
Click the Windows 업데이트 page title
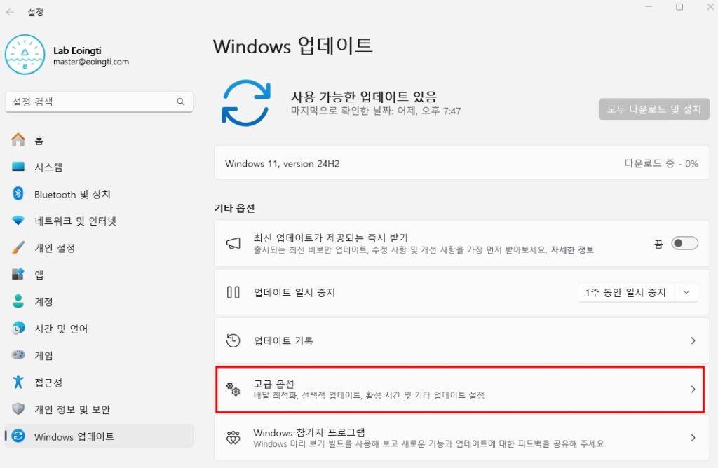(292, 46)
